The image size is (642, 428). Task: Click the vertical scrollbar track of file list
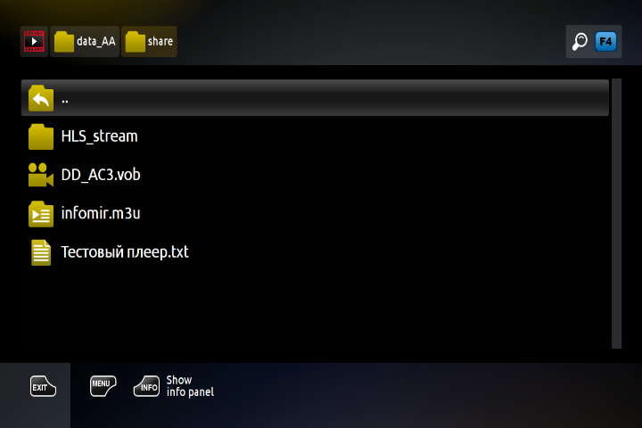point(617,213)
